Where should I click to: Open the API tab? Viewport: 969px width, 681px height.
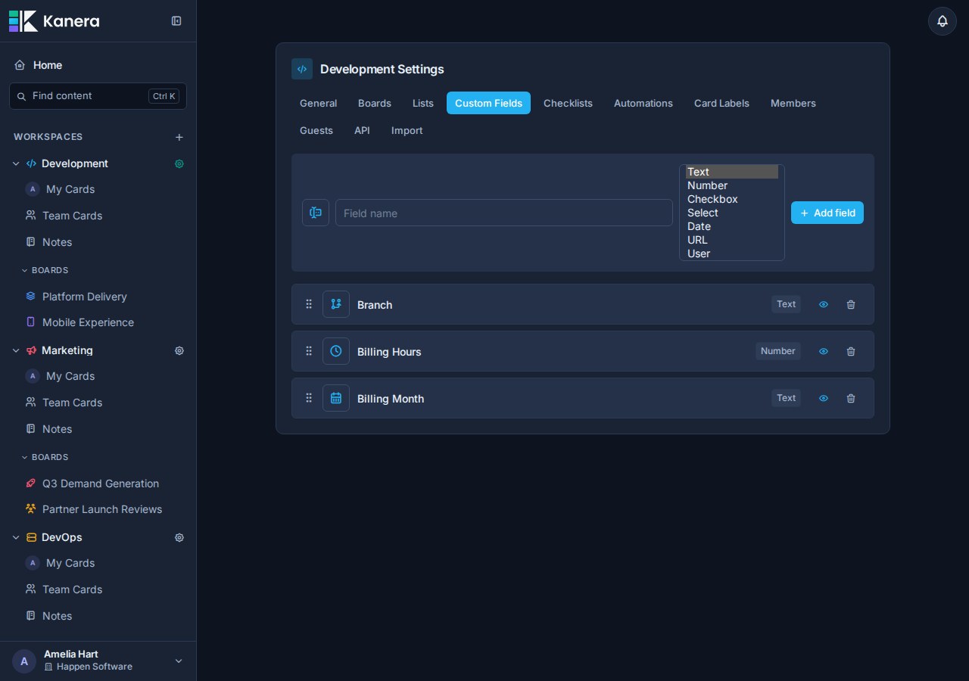click(x=362, y=130)
